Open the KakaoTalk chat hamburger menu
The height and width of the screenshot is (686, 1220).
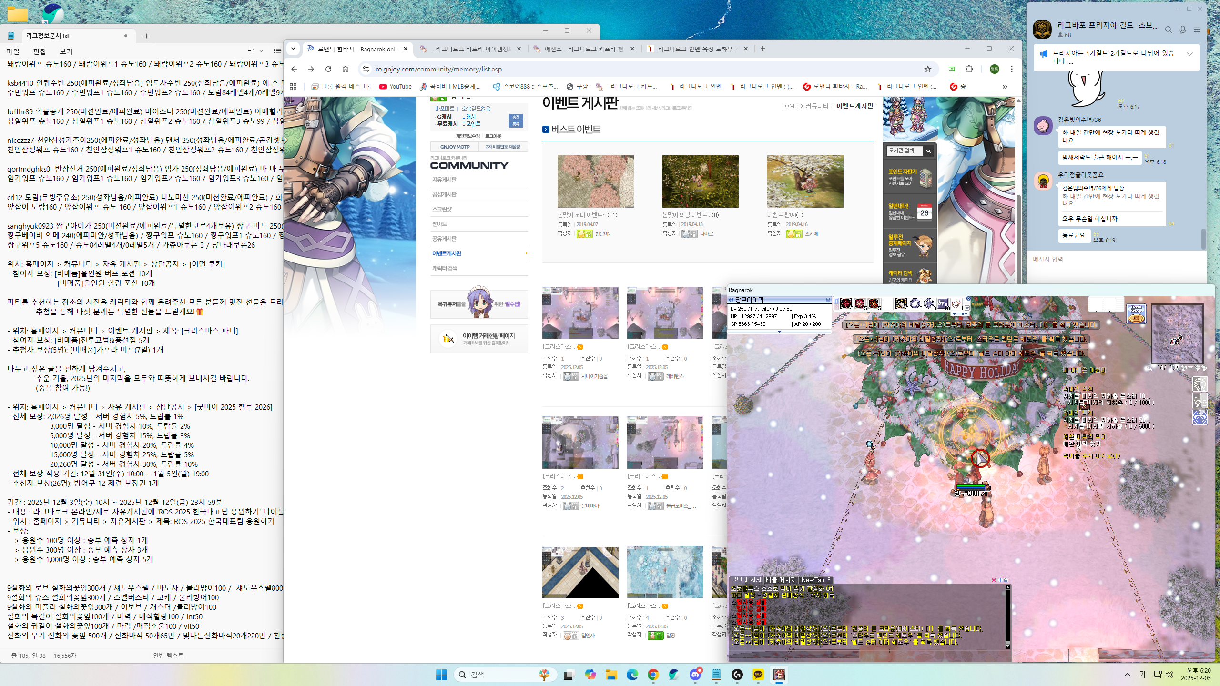[1197, 30]
